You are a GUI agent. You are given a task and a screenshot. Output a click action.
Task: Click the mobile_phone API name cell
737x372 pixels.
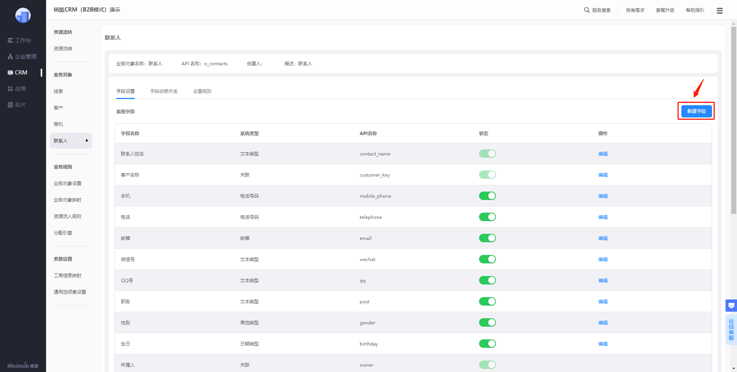pyautogui.click(x=375, y=196)
